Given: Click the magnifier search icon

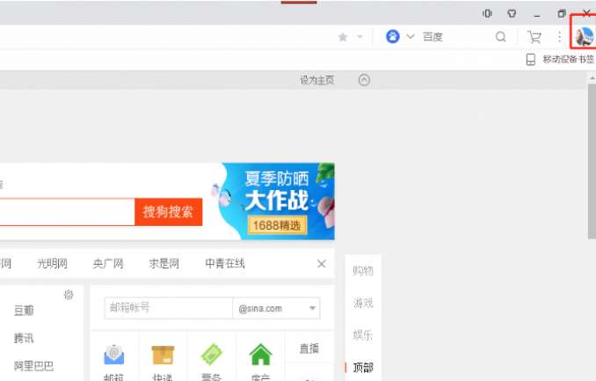Looking at the screenshot, I should (x=500, y=37).
